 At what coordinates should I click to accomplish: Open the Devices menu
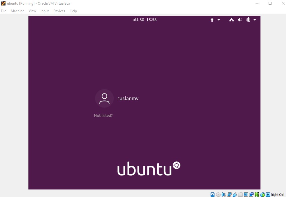pyautogui.click(x=59, y=11)
